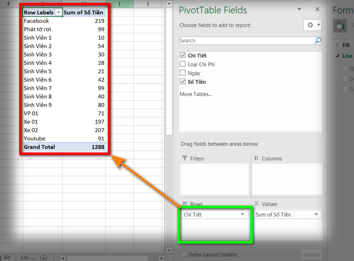The image size is (354, 261).
Task: Click the horizontal scroll right arrow
Action: tap(161, 258)
